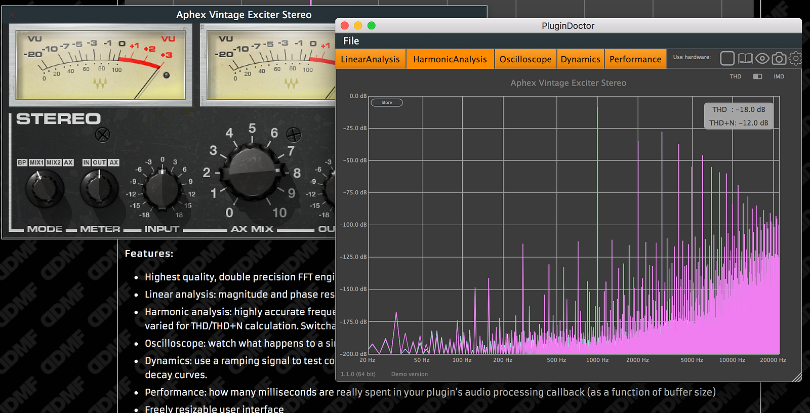Select the OUT meter label
The height and width of the screenshot is (413, 810).
(x=99, y=162)
